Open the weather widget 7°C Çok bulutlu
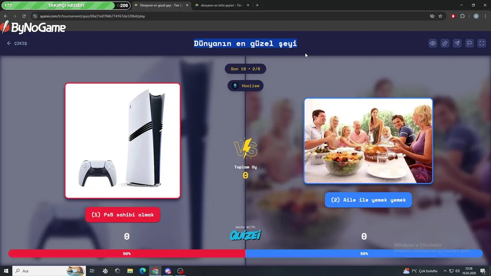The image size is (491, 276). (420, 271)
